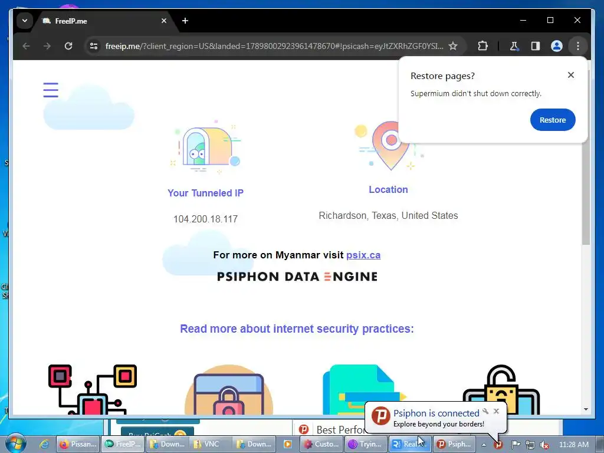Switch to the Tryin... Tor taskbar item
This screenshot has width=604, height=453.
[x=366, y=444]
